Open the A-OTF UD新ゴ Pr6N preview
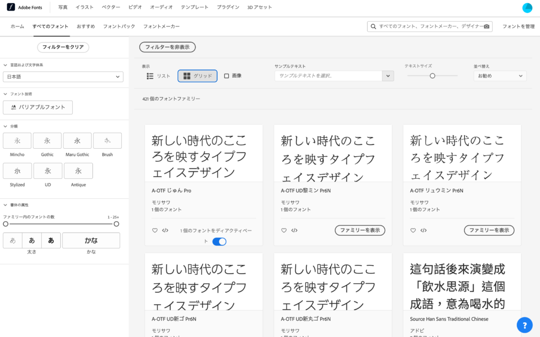540x337 pixels. tap(204, 282)
